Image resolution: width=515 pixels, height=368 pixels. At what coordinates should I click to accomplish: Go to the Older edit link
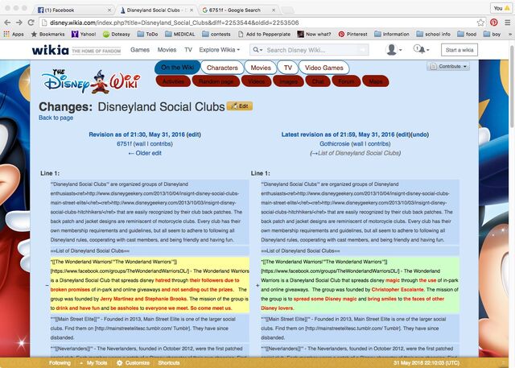[x=145, y=153]
